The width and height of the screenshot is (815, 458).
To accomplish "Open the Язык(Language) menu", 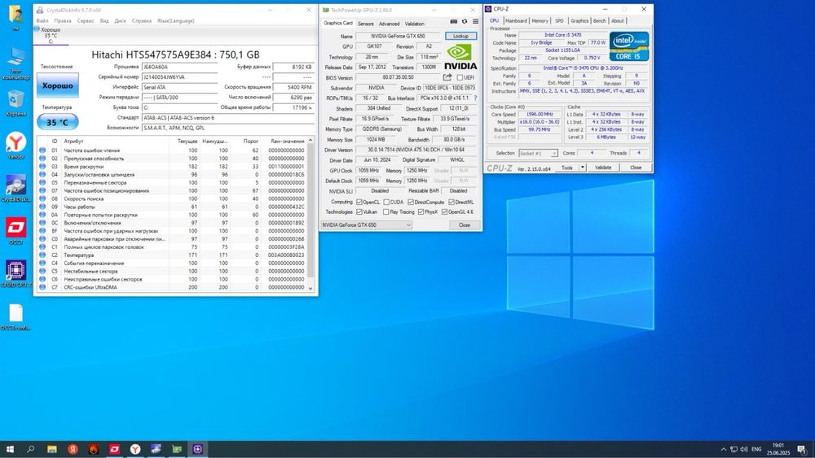I will pos(176,21).
